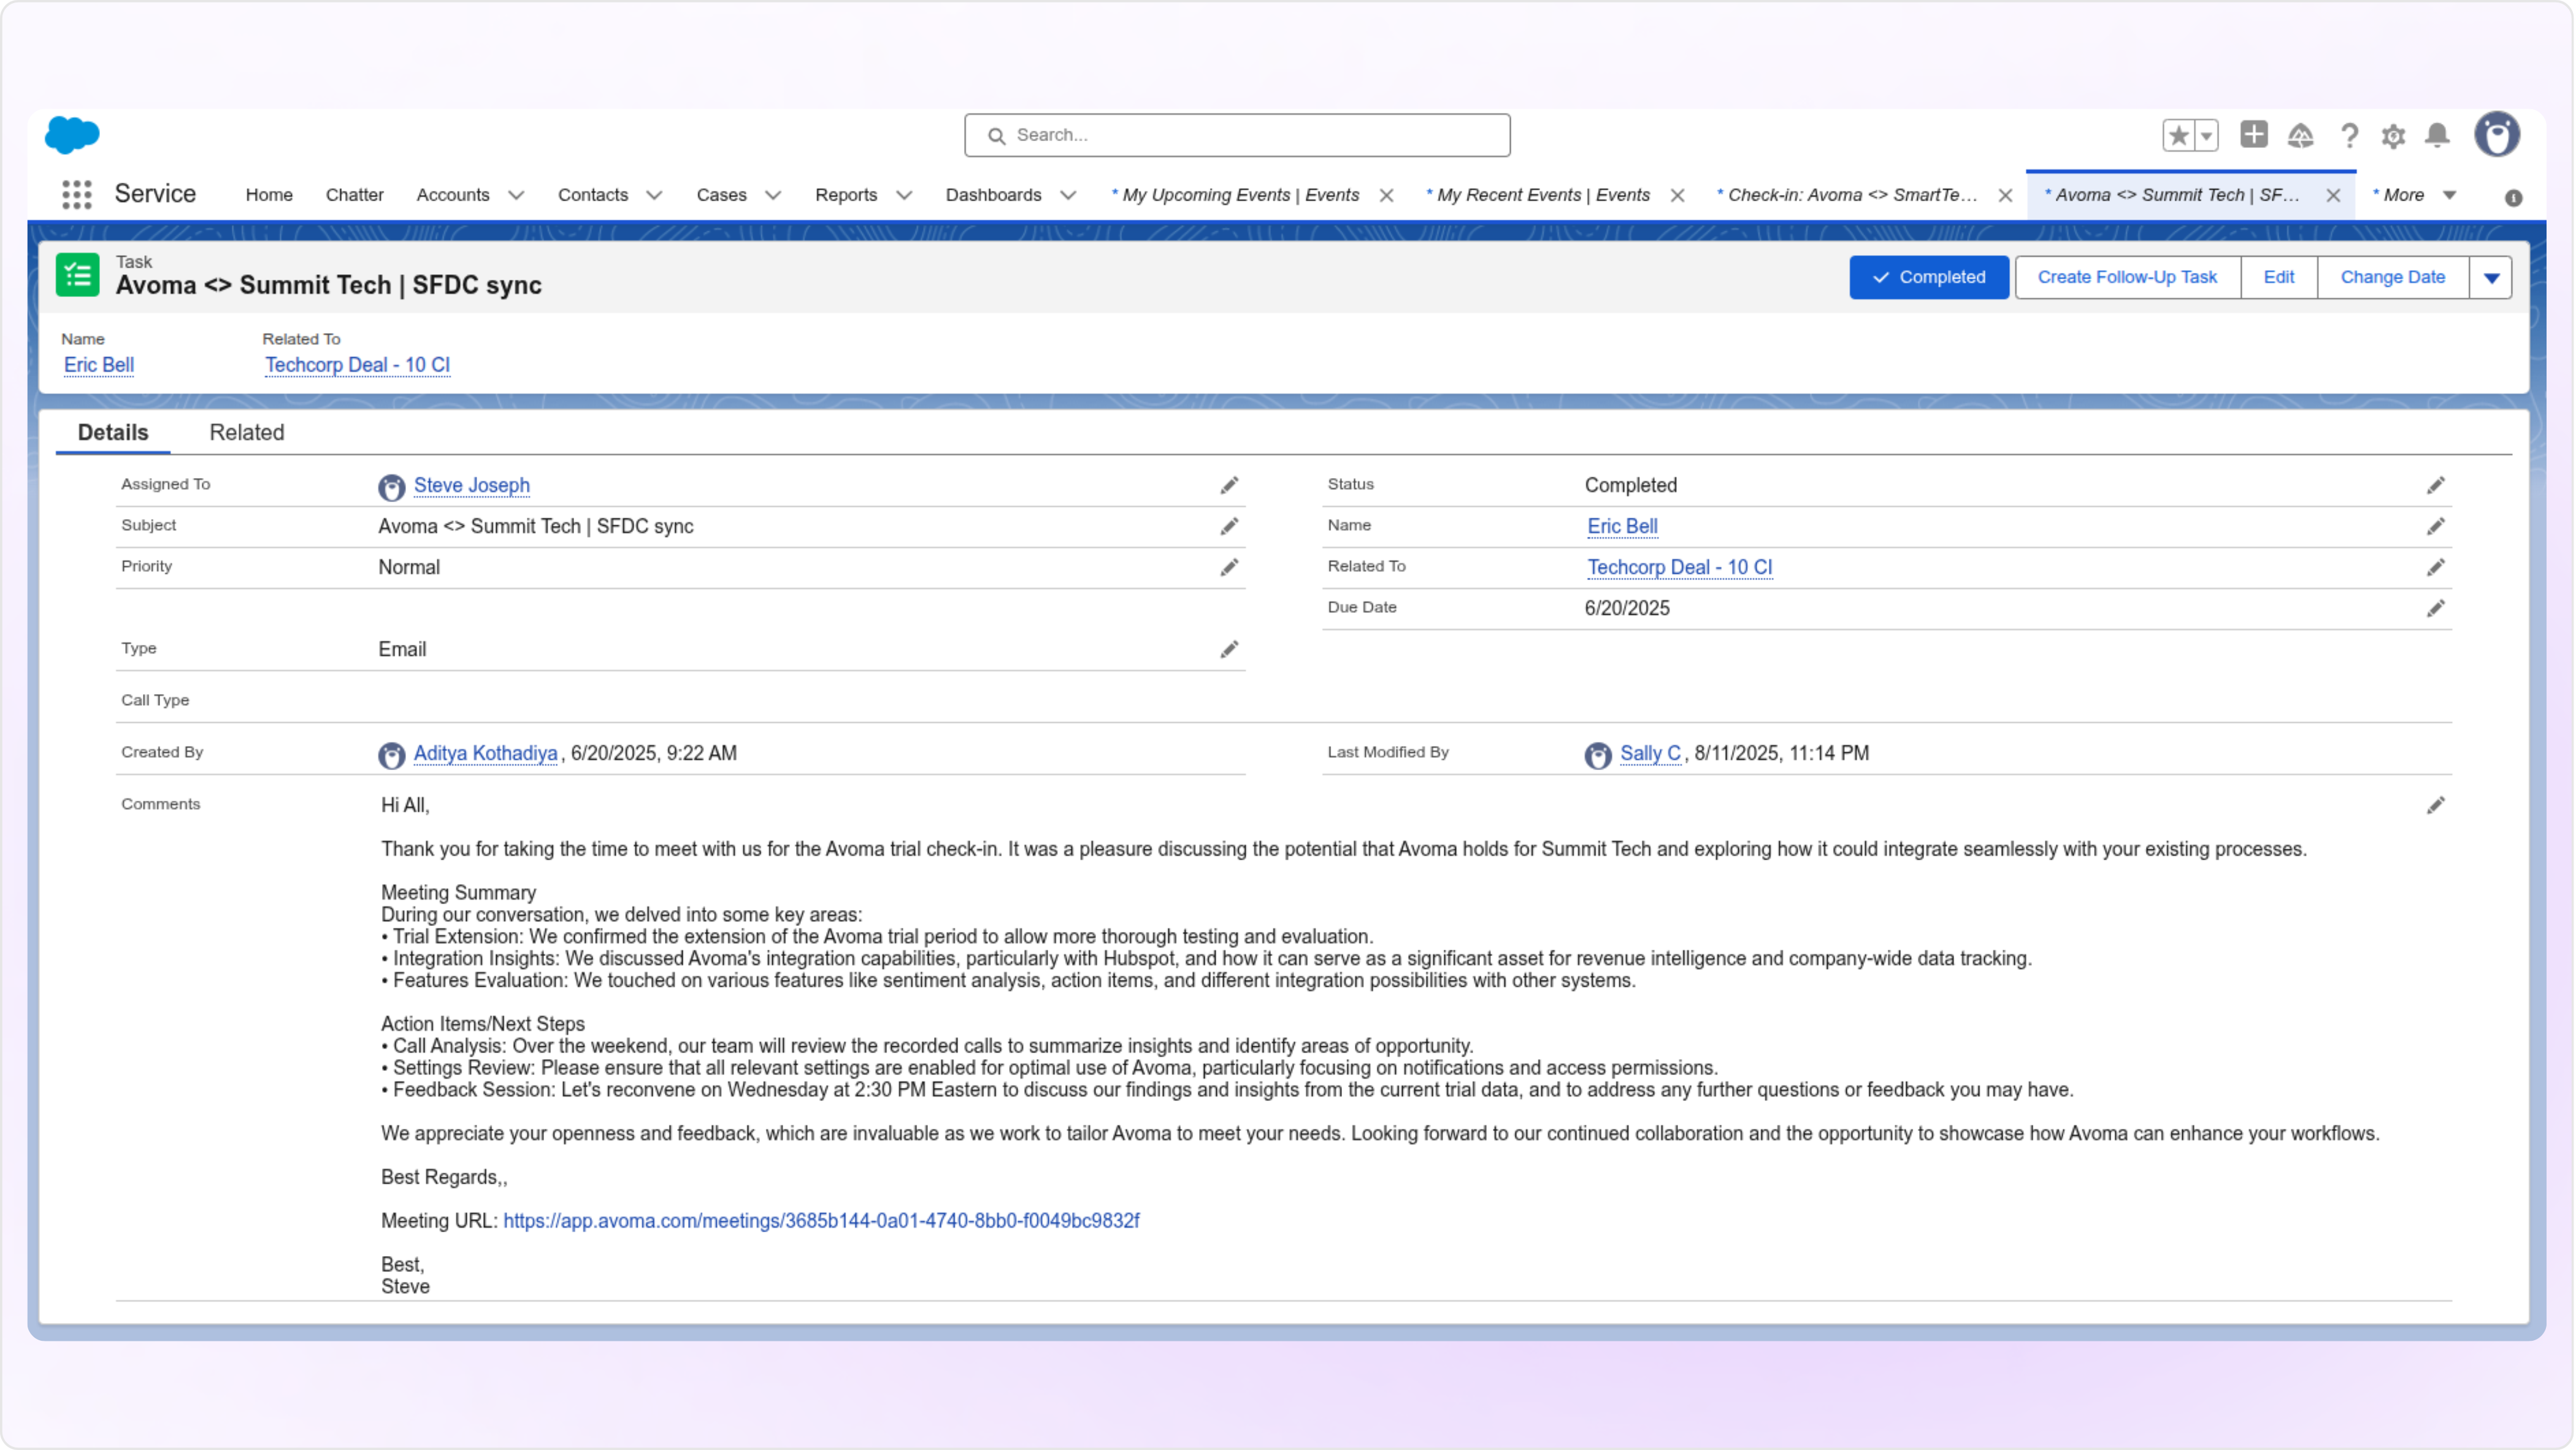Viewport: 2576px width, 1450px height.
Task: Open the Accounts nav item
Action: click(x=453, y=195)
